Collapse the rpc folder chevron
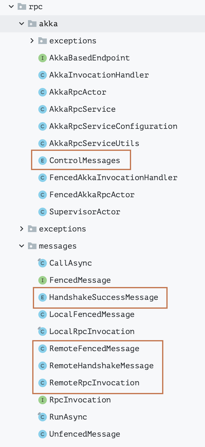 (11, 6)
